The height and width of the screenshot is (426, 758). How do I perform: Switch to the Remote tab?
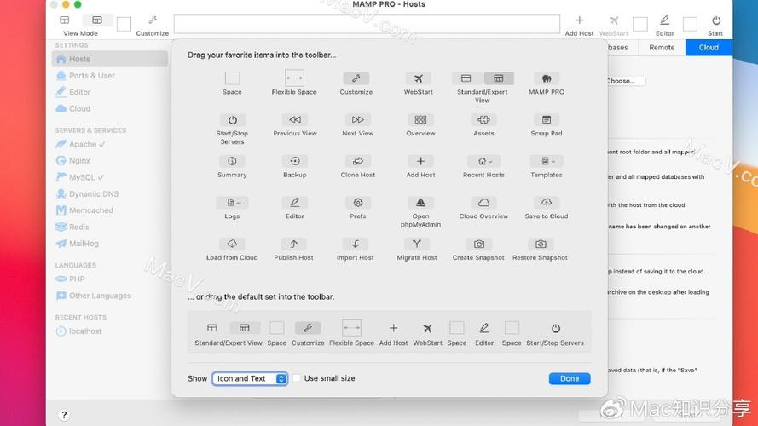pos(662,48)
